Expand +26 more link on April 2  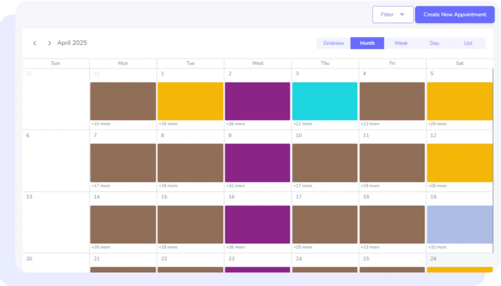[235, 124]
